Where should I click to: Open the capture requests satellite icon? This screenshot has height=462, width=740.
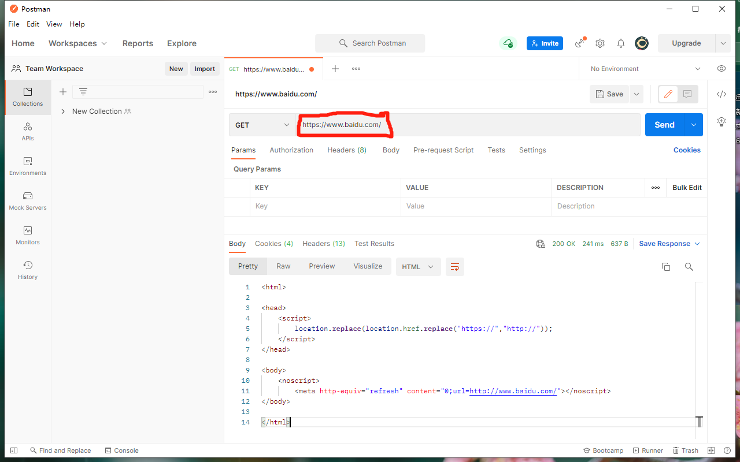pos(580,43)
